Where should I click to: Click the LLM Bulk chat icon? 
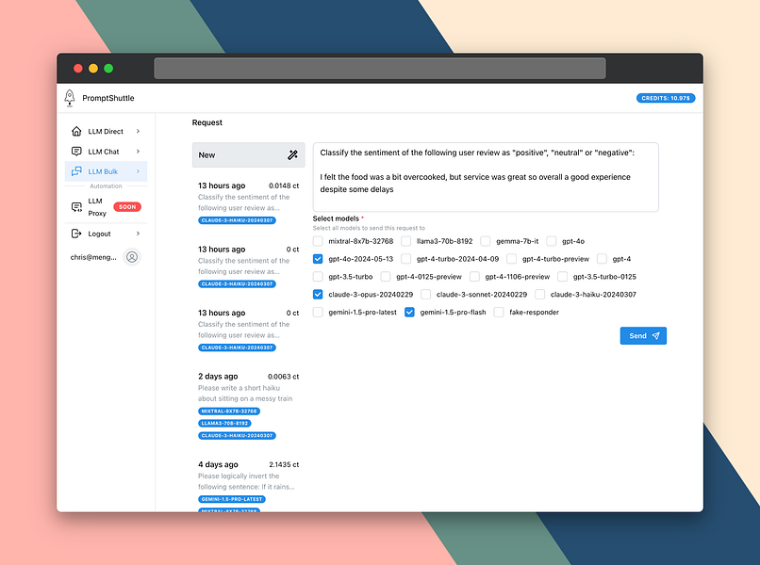[76, 171]
